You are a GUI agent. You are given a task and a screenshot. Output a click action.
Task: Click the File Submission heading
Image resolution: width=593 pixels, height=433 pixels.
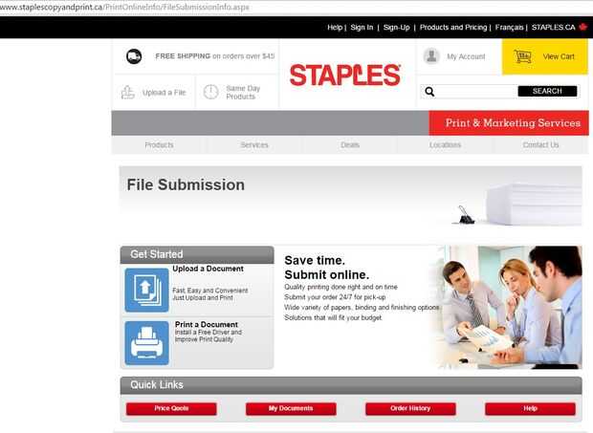186,184
